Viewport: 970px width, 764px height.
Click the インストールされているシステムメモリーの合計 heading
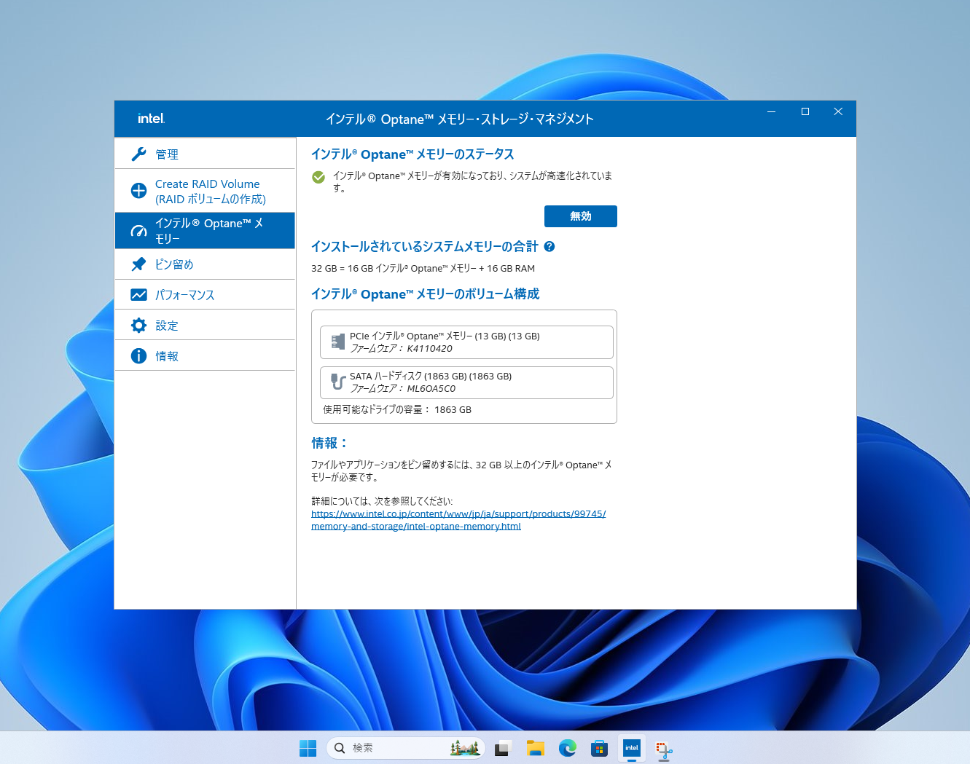[425, 246]
